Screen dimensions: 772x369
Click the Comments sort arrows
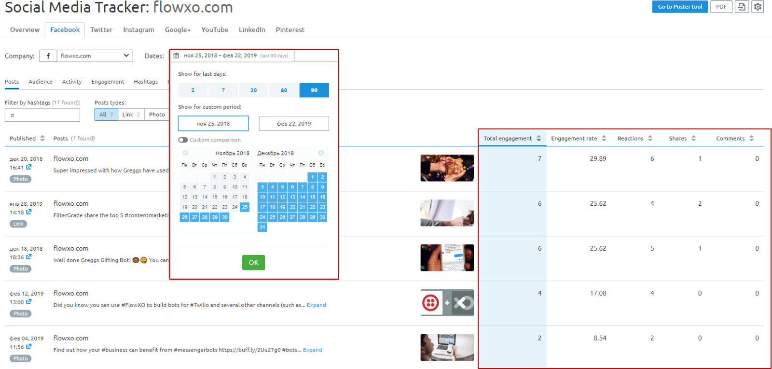(751, 138)
